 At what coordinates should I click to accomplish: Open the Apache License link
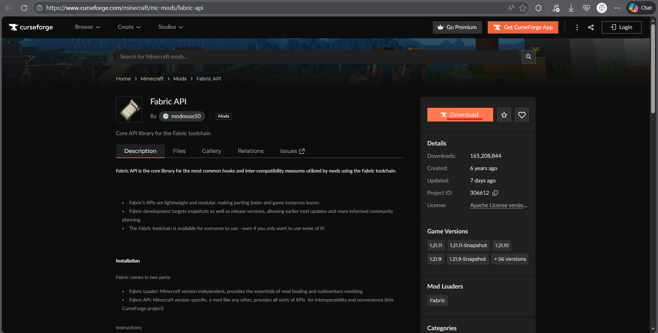point(498,205)
